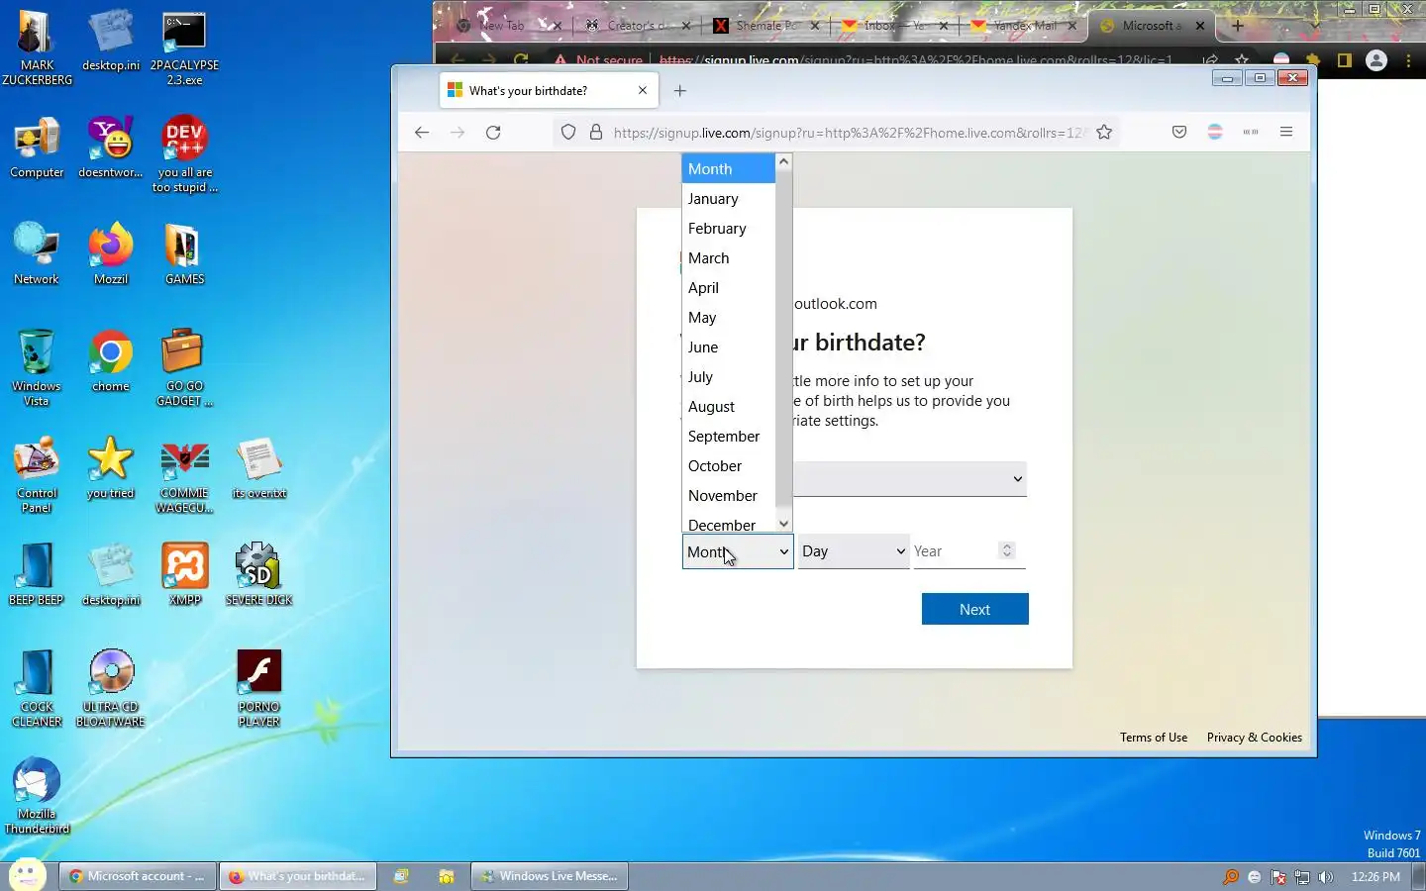Screen dimensions: 1426x891
Task: Open a new Firefox tab
Action: (680, 91)
